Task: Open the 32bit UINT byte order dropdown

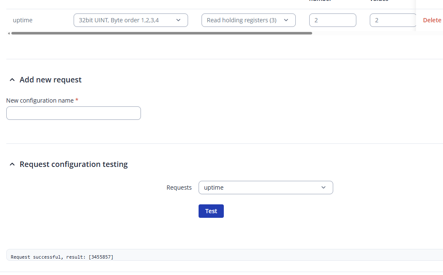Action: click(130, 20)
